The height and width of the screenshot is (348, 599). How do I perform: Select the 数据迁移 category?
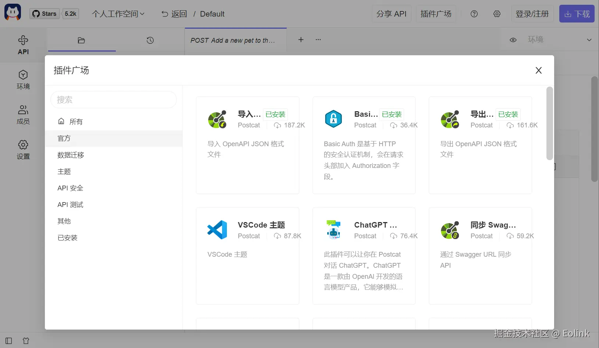pyautogui.click(x=114, y=155)
